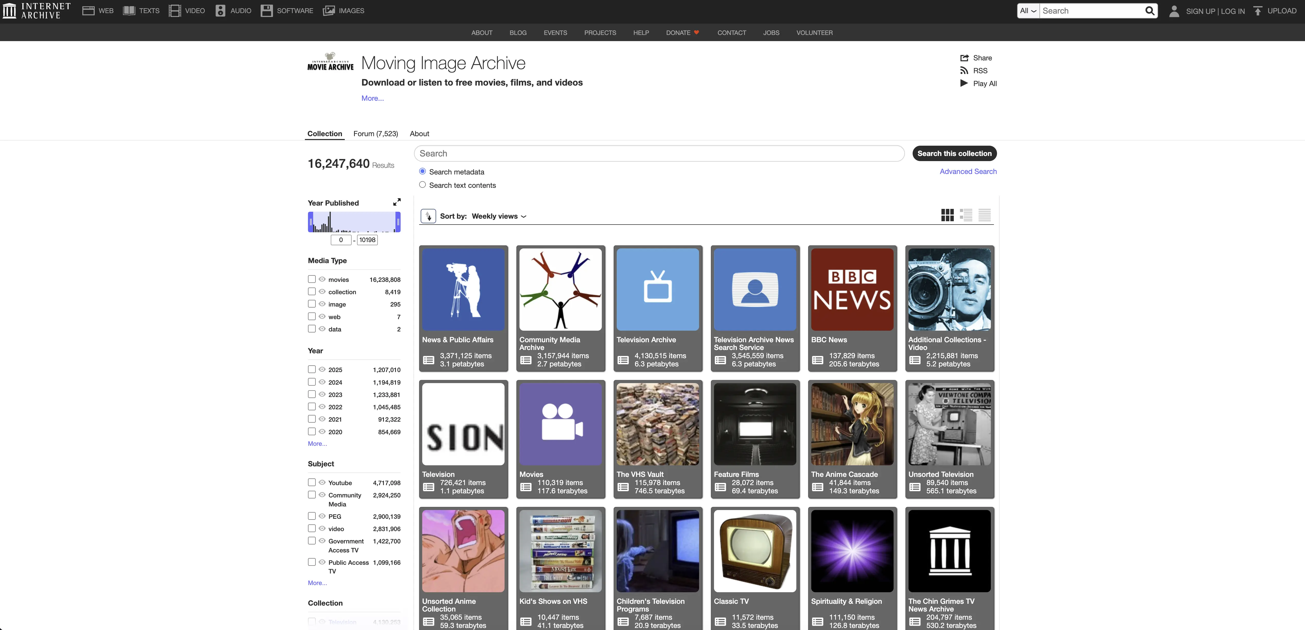1305x630 pixels.
Task: Select the Search metadata radio button
Action: pyautogui.click(x=422, y=172)
